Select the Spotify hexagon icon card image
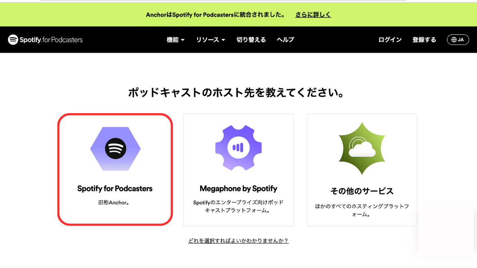This screenshot has height=268, width=477. point(116,149)
